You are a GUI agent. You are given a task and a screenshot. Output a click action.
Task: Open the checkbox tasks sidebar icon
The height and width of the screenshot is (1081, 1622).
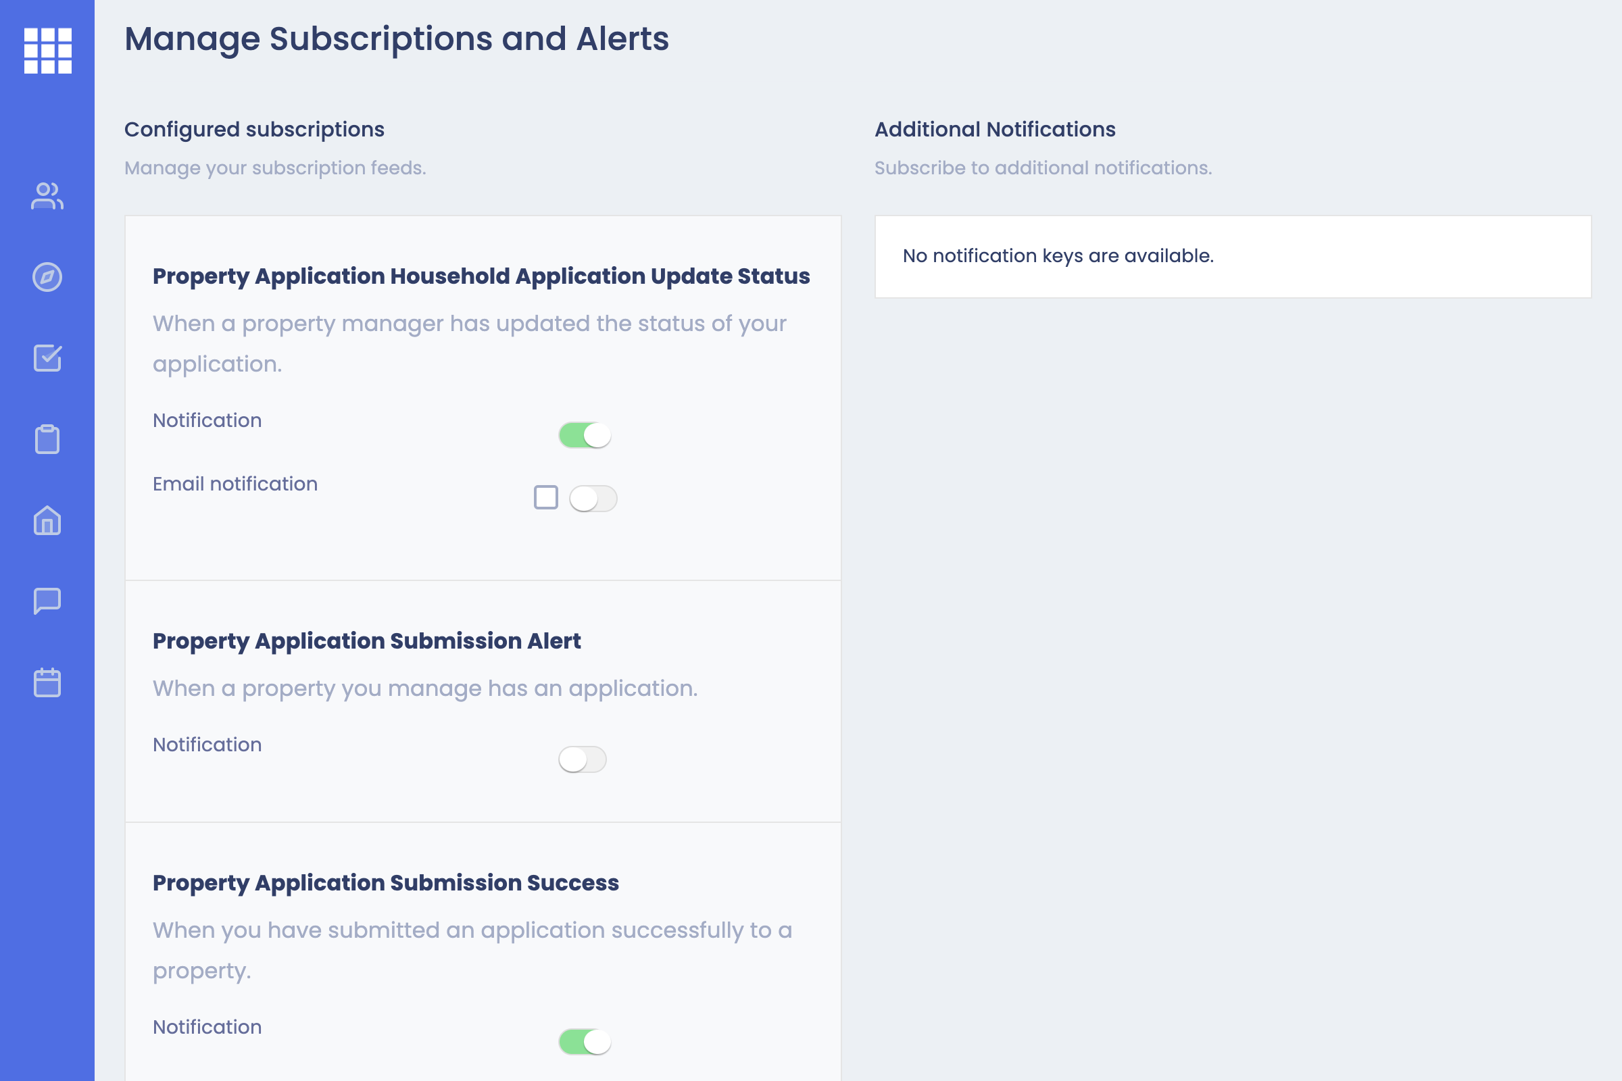(47, 359)
